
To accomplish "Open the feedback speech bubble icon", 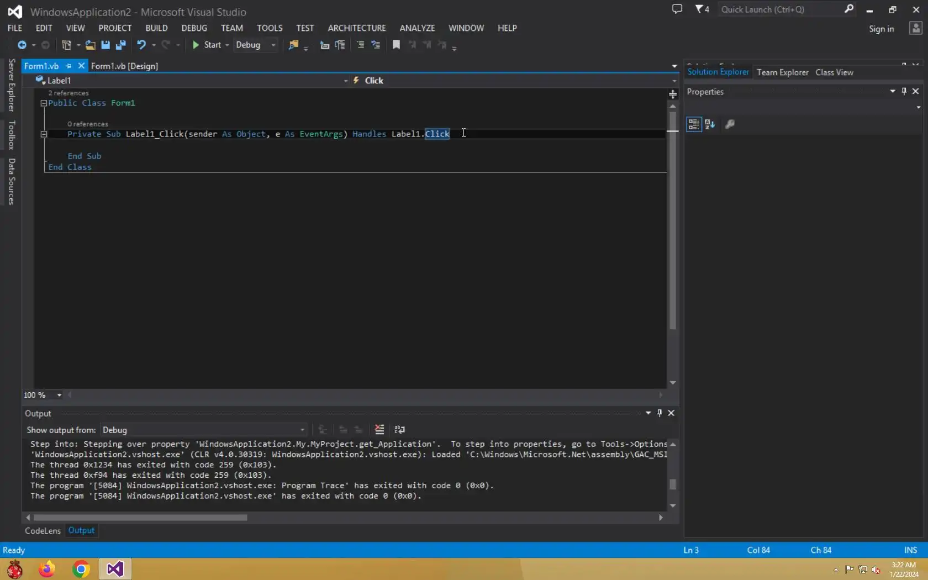I will click(x=677, y=9).
